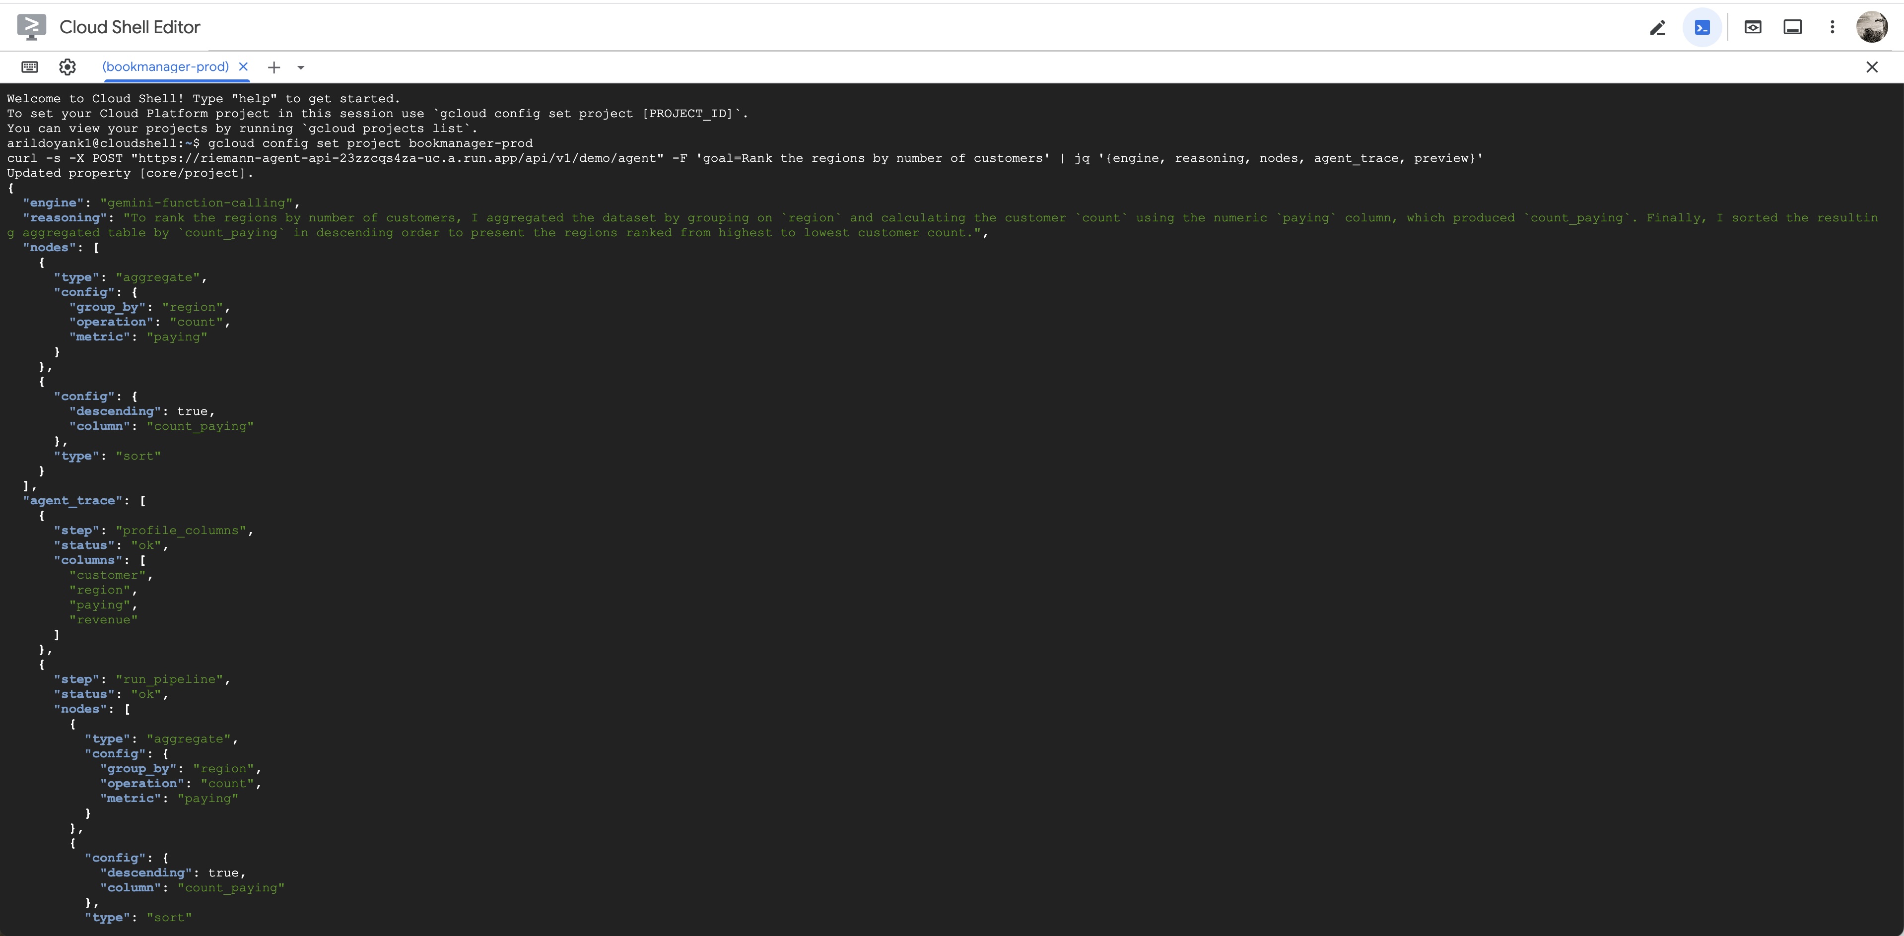
Task: Click the "run_pipeline" step value
Action: (169, 679)
